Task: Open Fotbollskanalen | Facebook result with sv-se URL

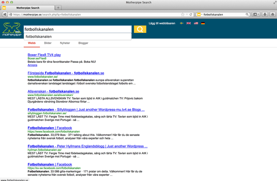Action: [x=50, y=164]
